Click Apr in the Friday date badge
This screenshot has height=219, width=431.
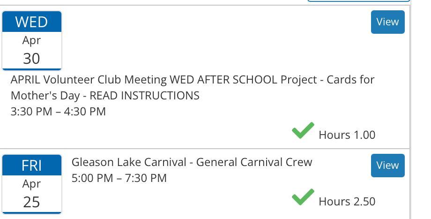tap(32, 184)
